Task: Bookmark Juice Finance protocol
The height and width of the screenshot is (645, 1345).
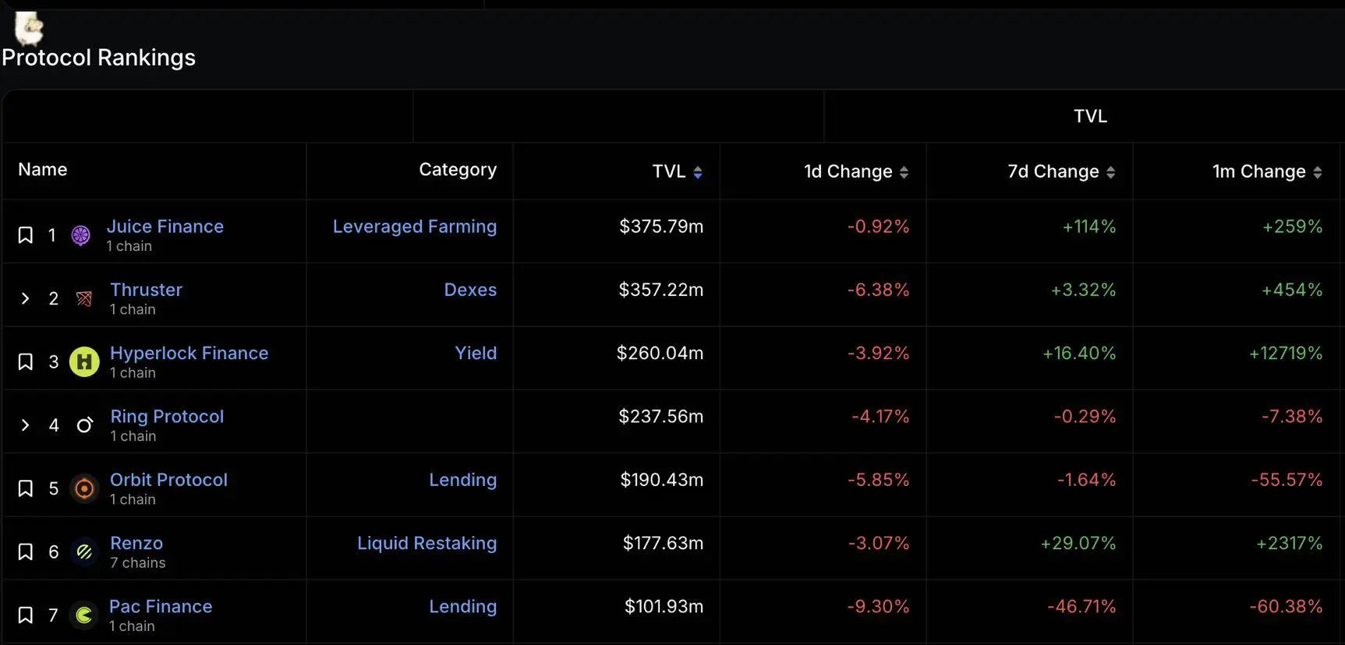Action: tap(26, 235)
